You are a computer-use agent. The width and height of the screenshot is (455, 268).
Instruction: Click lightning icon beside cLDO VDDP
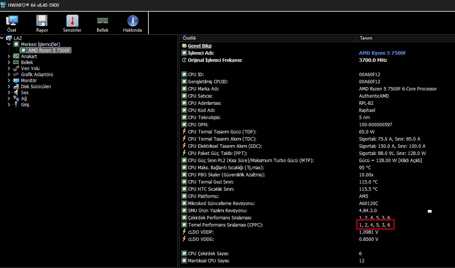[184, 232]
